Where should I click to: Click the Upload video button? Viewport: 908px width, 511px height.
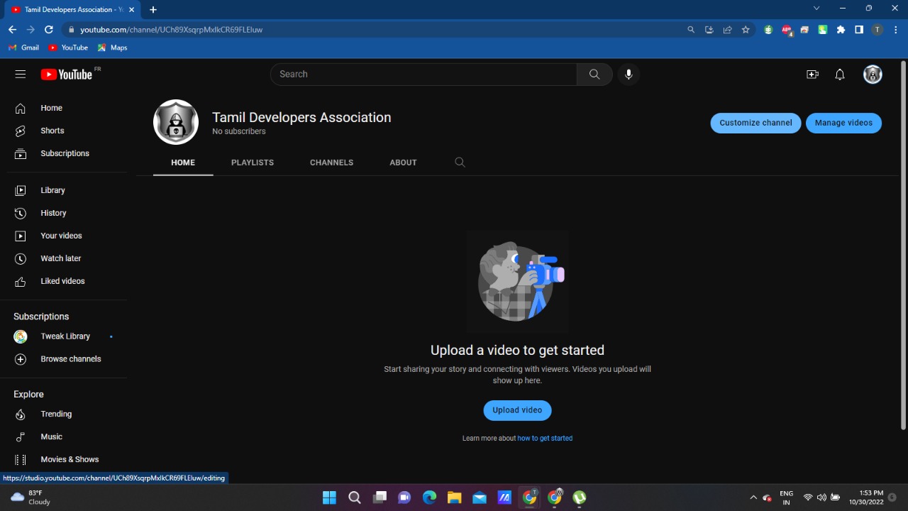(517, 410)
